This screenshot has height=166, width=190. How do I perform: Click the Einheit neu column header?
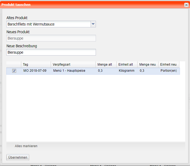[x=169, y=65]
